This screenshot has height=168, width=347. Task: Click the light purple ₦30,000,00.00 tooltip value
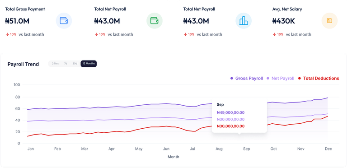click(x=230, y=119)
